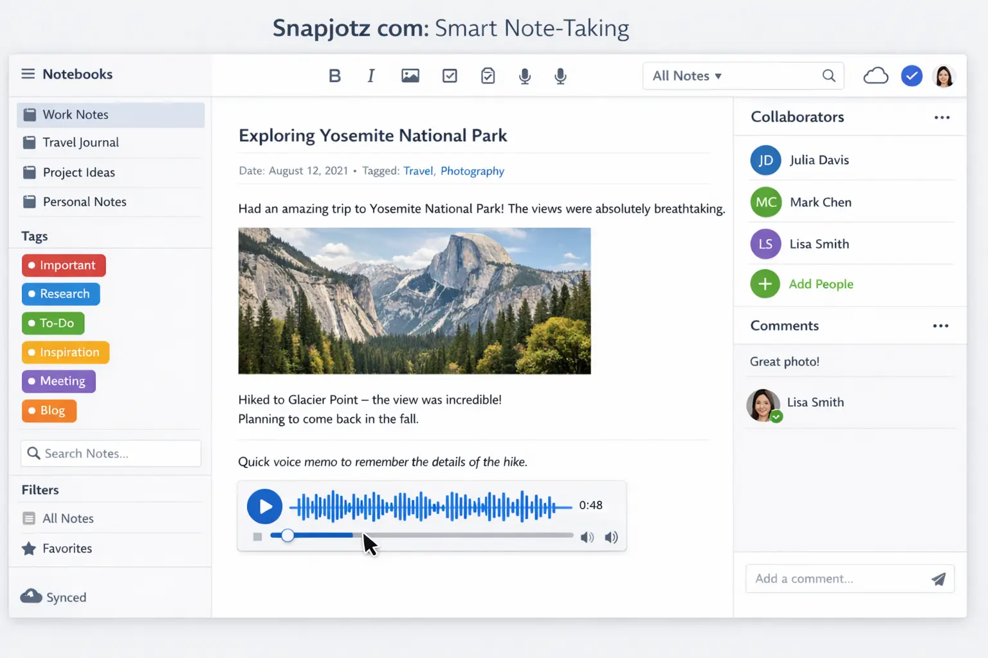988x658 pixels.
Task: Expand the Collaborators options menu
Action: coord(942,117)
